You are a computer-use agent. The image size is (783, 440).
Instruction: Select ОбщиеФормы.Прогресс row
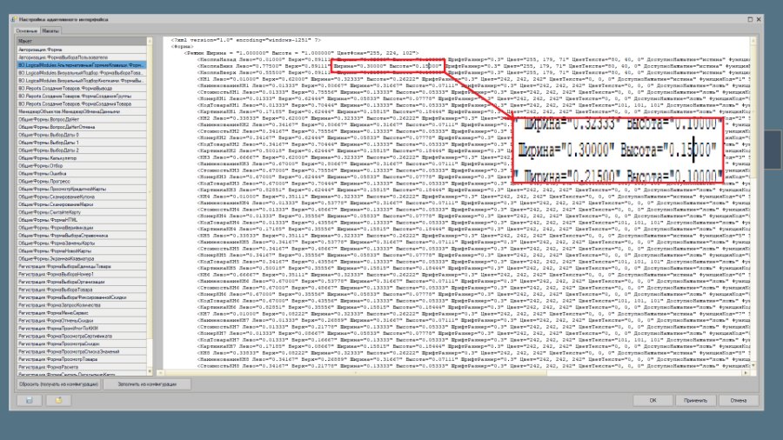tap(81, 181)
